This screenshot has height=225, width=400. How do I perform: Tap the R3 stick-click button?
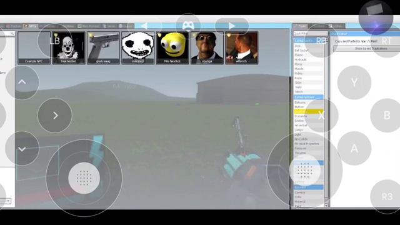pyautogui.click(x=387, y=196)
